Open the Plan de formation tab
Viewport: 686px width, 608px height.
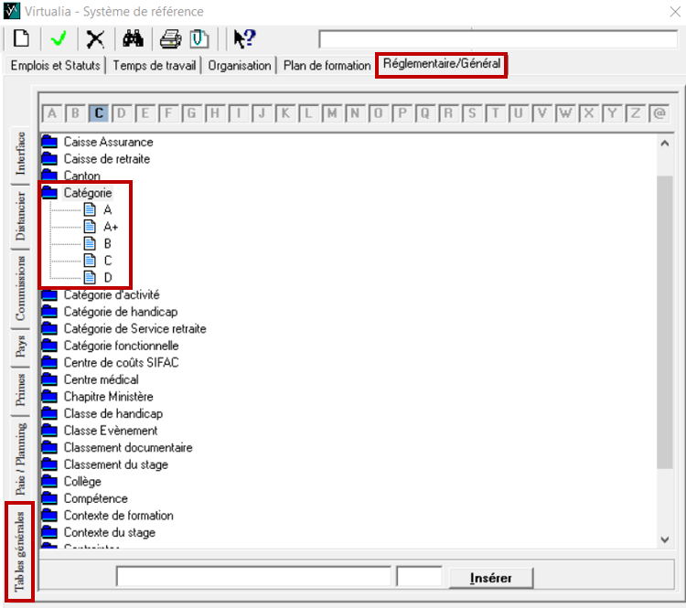tap(327, 66)
